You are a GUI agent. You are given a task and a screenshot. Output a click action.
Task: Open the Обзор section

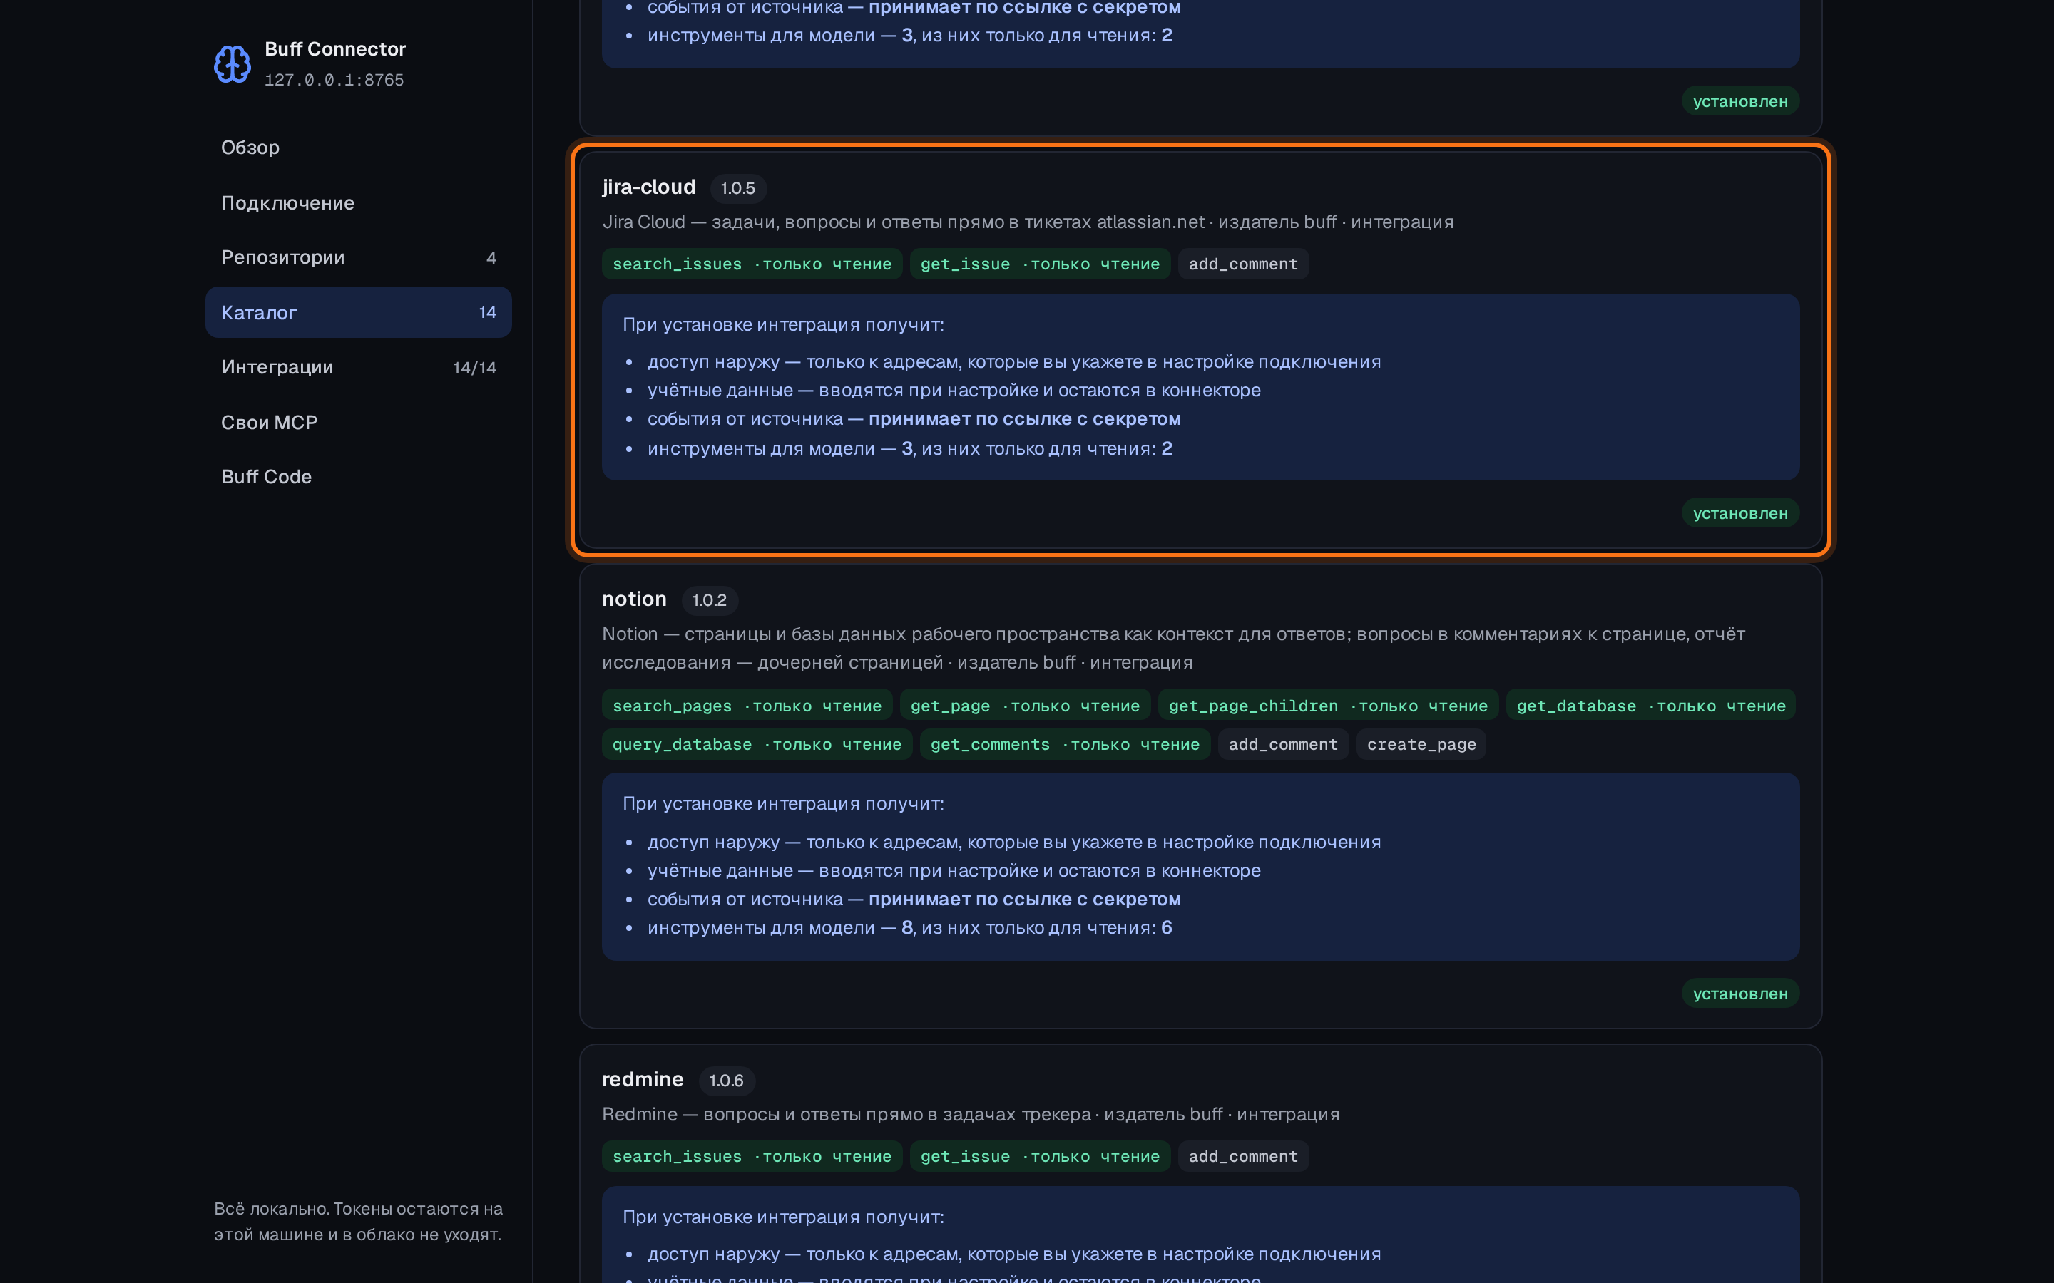coord(358,148)
